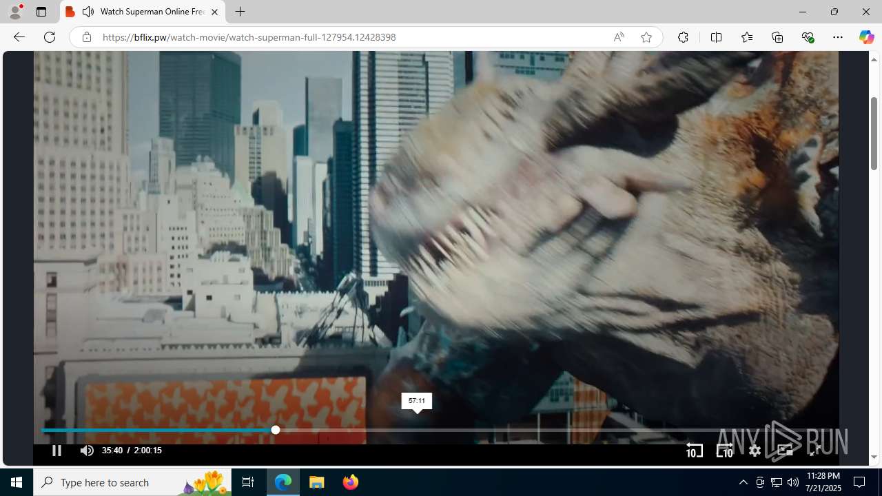Open a new browser tab

[x=240, y=12]
